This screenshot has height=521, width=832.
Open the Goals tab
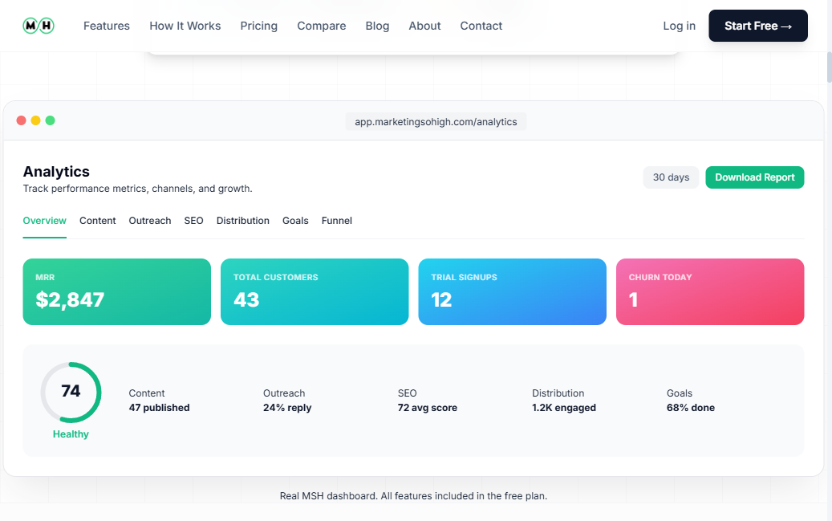(x=295, y=221)
